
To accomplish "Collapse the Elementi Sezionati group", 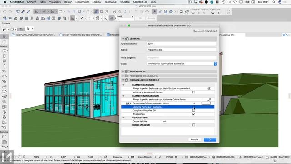I will [x=123, y=85].
